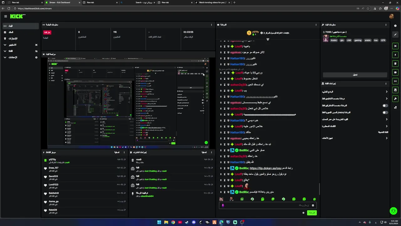This screenshot has width=401, height=226.
Task: Toggle the chat bubble panel icon in sidebar
Action: point(395,73)
